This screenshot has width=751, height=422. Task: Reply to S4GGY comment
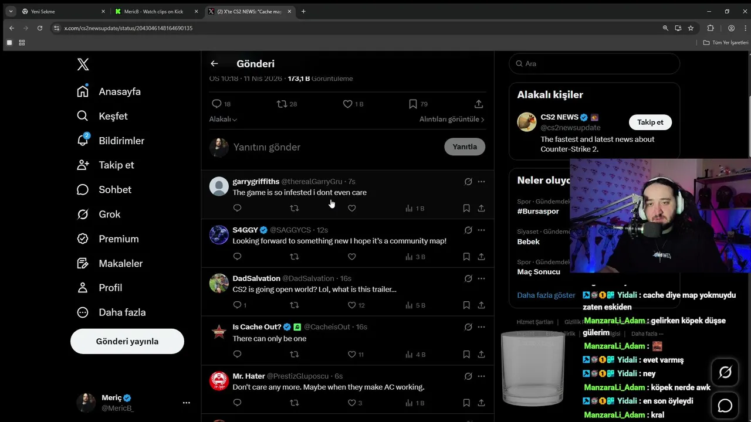tap(237, 257)
